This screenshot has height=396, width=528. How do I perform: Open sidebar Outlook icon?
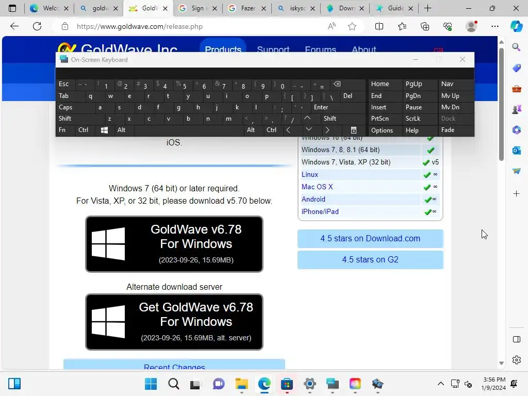click(516, 151)
